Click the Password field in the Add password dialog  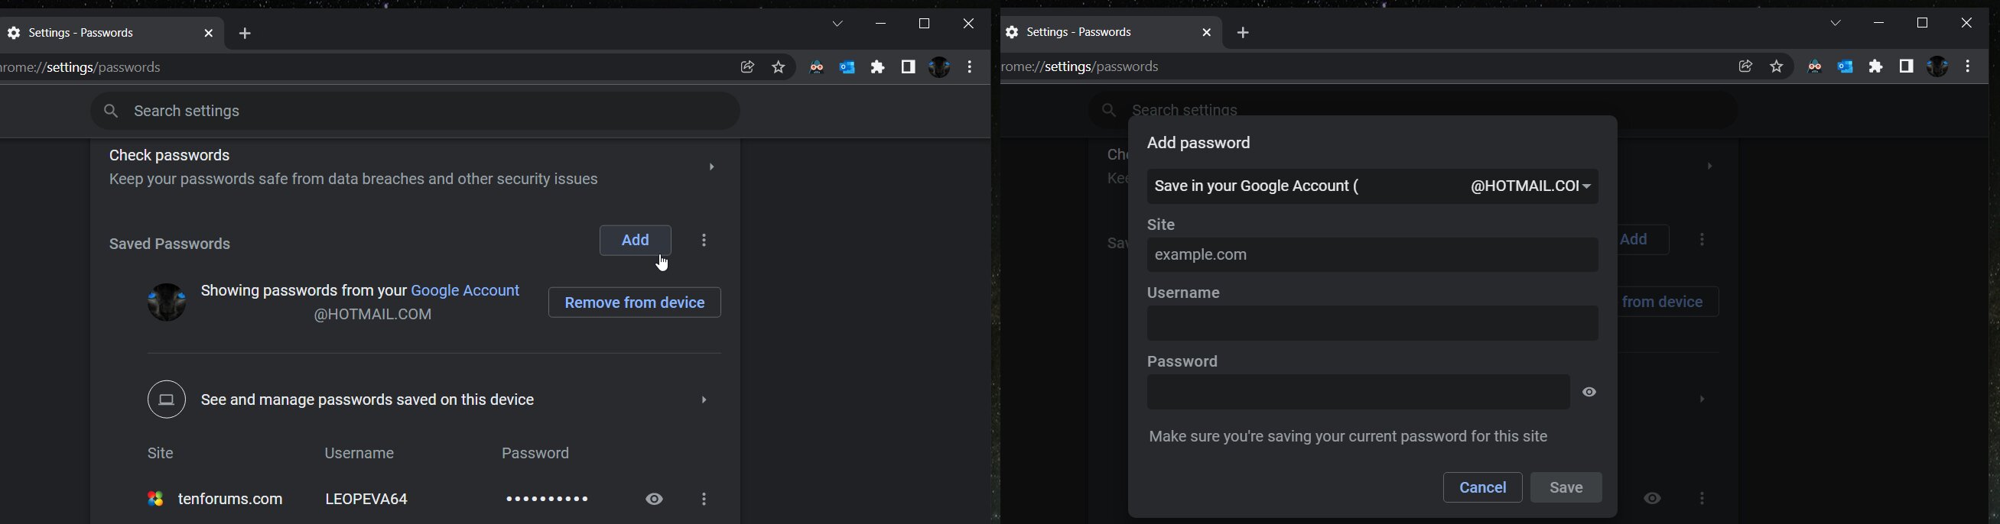pos(1358,392)
